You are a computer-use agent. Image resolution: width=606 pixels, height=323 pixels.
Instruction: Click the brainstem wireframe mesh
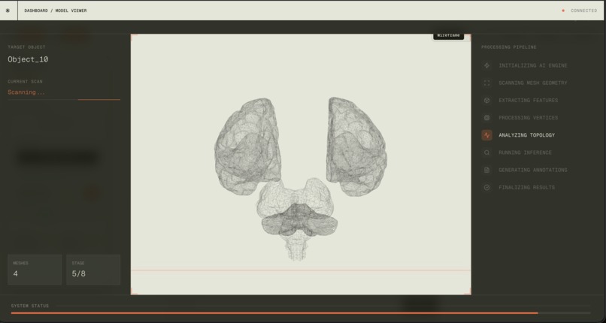(x=297, y=247)
